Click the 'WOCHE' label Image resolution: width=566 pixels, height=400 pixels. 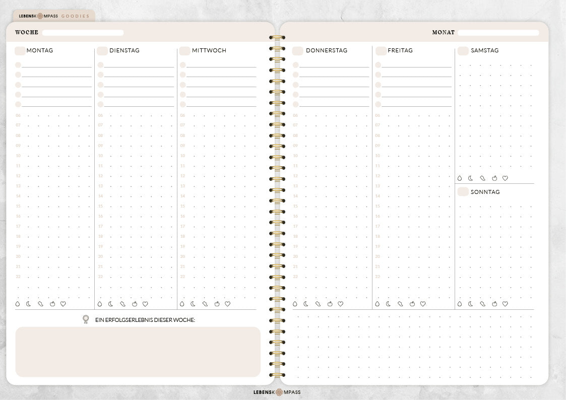(x=27, y=32)
